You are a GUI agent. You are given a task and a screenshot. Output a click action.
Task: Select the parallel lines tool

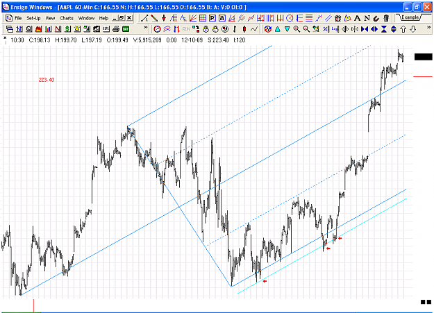(328, 18)
